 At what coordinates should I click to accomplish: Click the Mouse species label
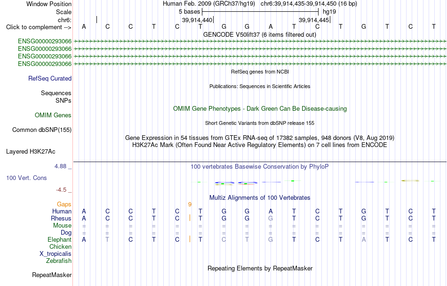(62, 226)
